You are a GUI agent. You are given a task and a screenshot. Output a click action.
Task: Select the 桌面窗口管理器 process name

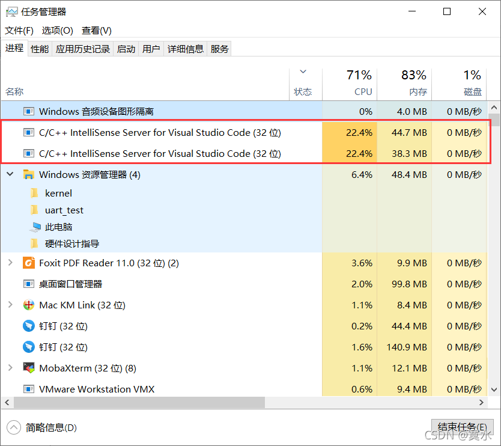click(x=71, y=284)
